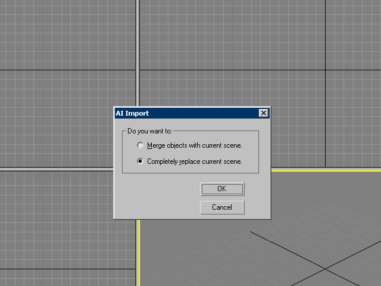The width and height of the screenshot is (381, 286).
Task: Select the Merge objects with current scene radio button
Action: coord(140,145)
